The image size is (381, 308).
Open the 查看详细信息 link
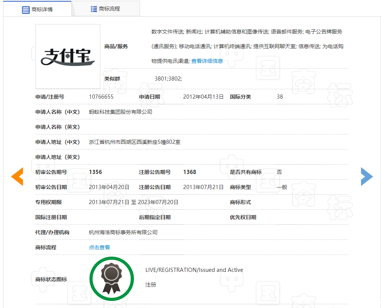[207, 61]
